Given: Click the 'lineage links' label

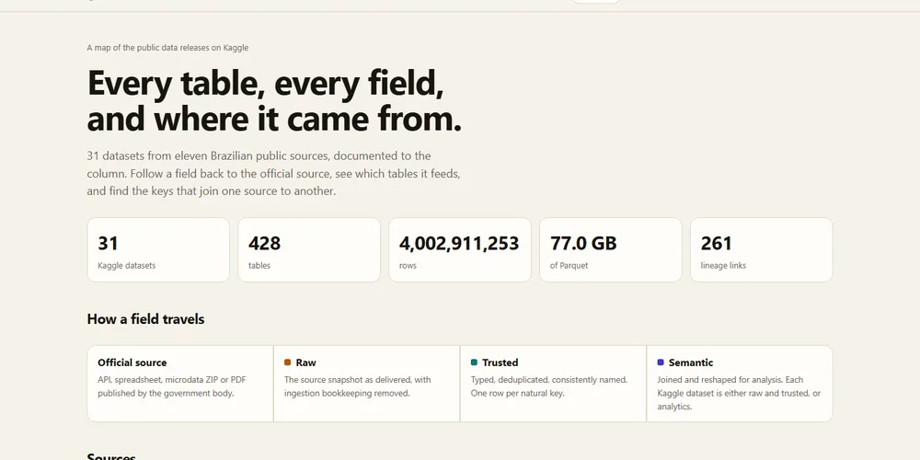Looking at the screenshot, I should point(723,265).
